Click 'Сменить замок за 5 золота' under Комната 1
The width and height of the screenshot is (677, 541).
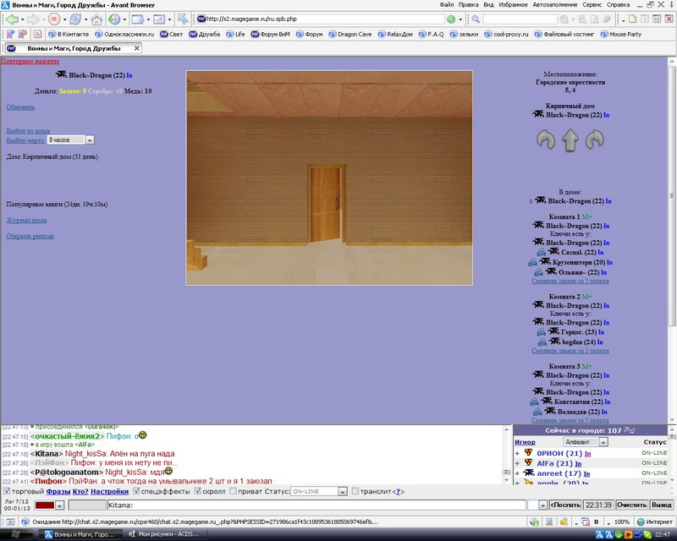[x=570, y=281]
